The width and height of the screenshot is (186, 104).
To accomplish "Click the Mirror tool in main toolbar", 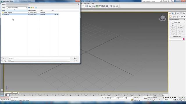I will pyautogui.click(x=87, y=6).
